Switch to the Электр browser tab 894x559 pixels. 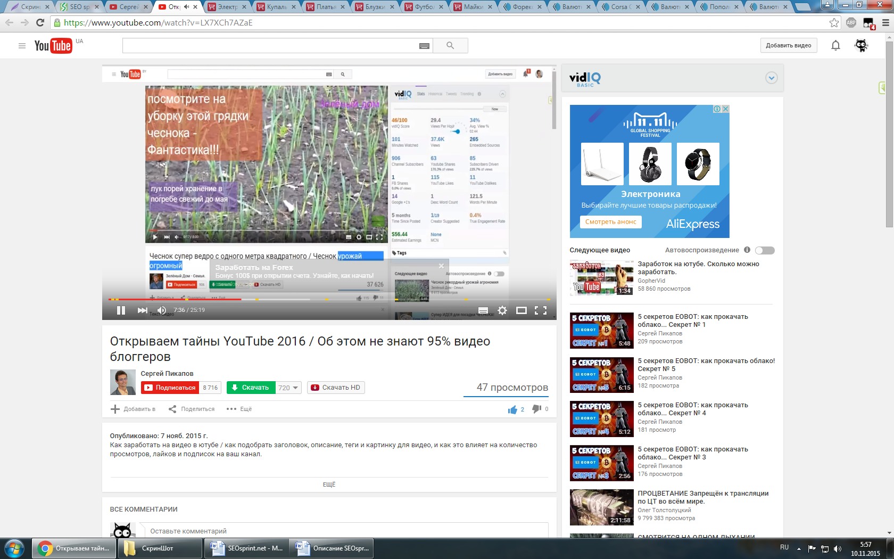pos(227,7)
